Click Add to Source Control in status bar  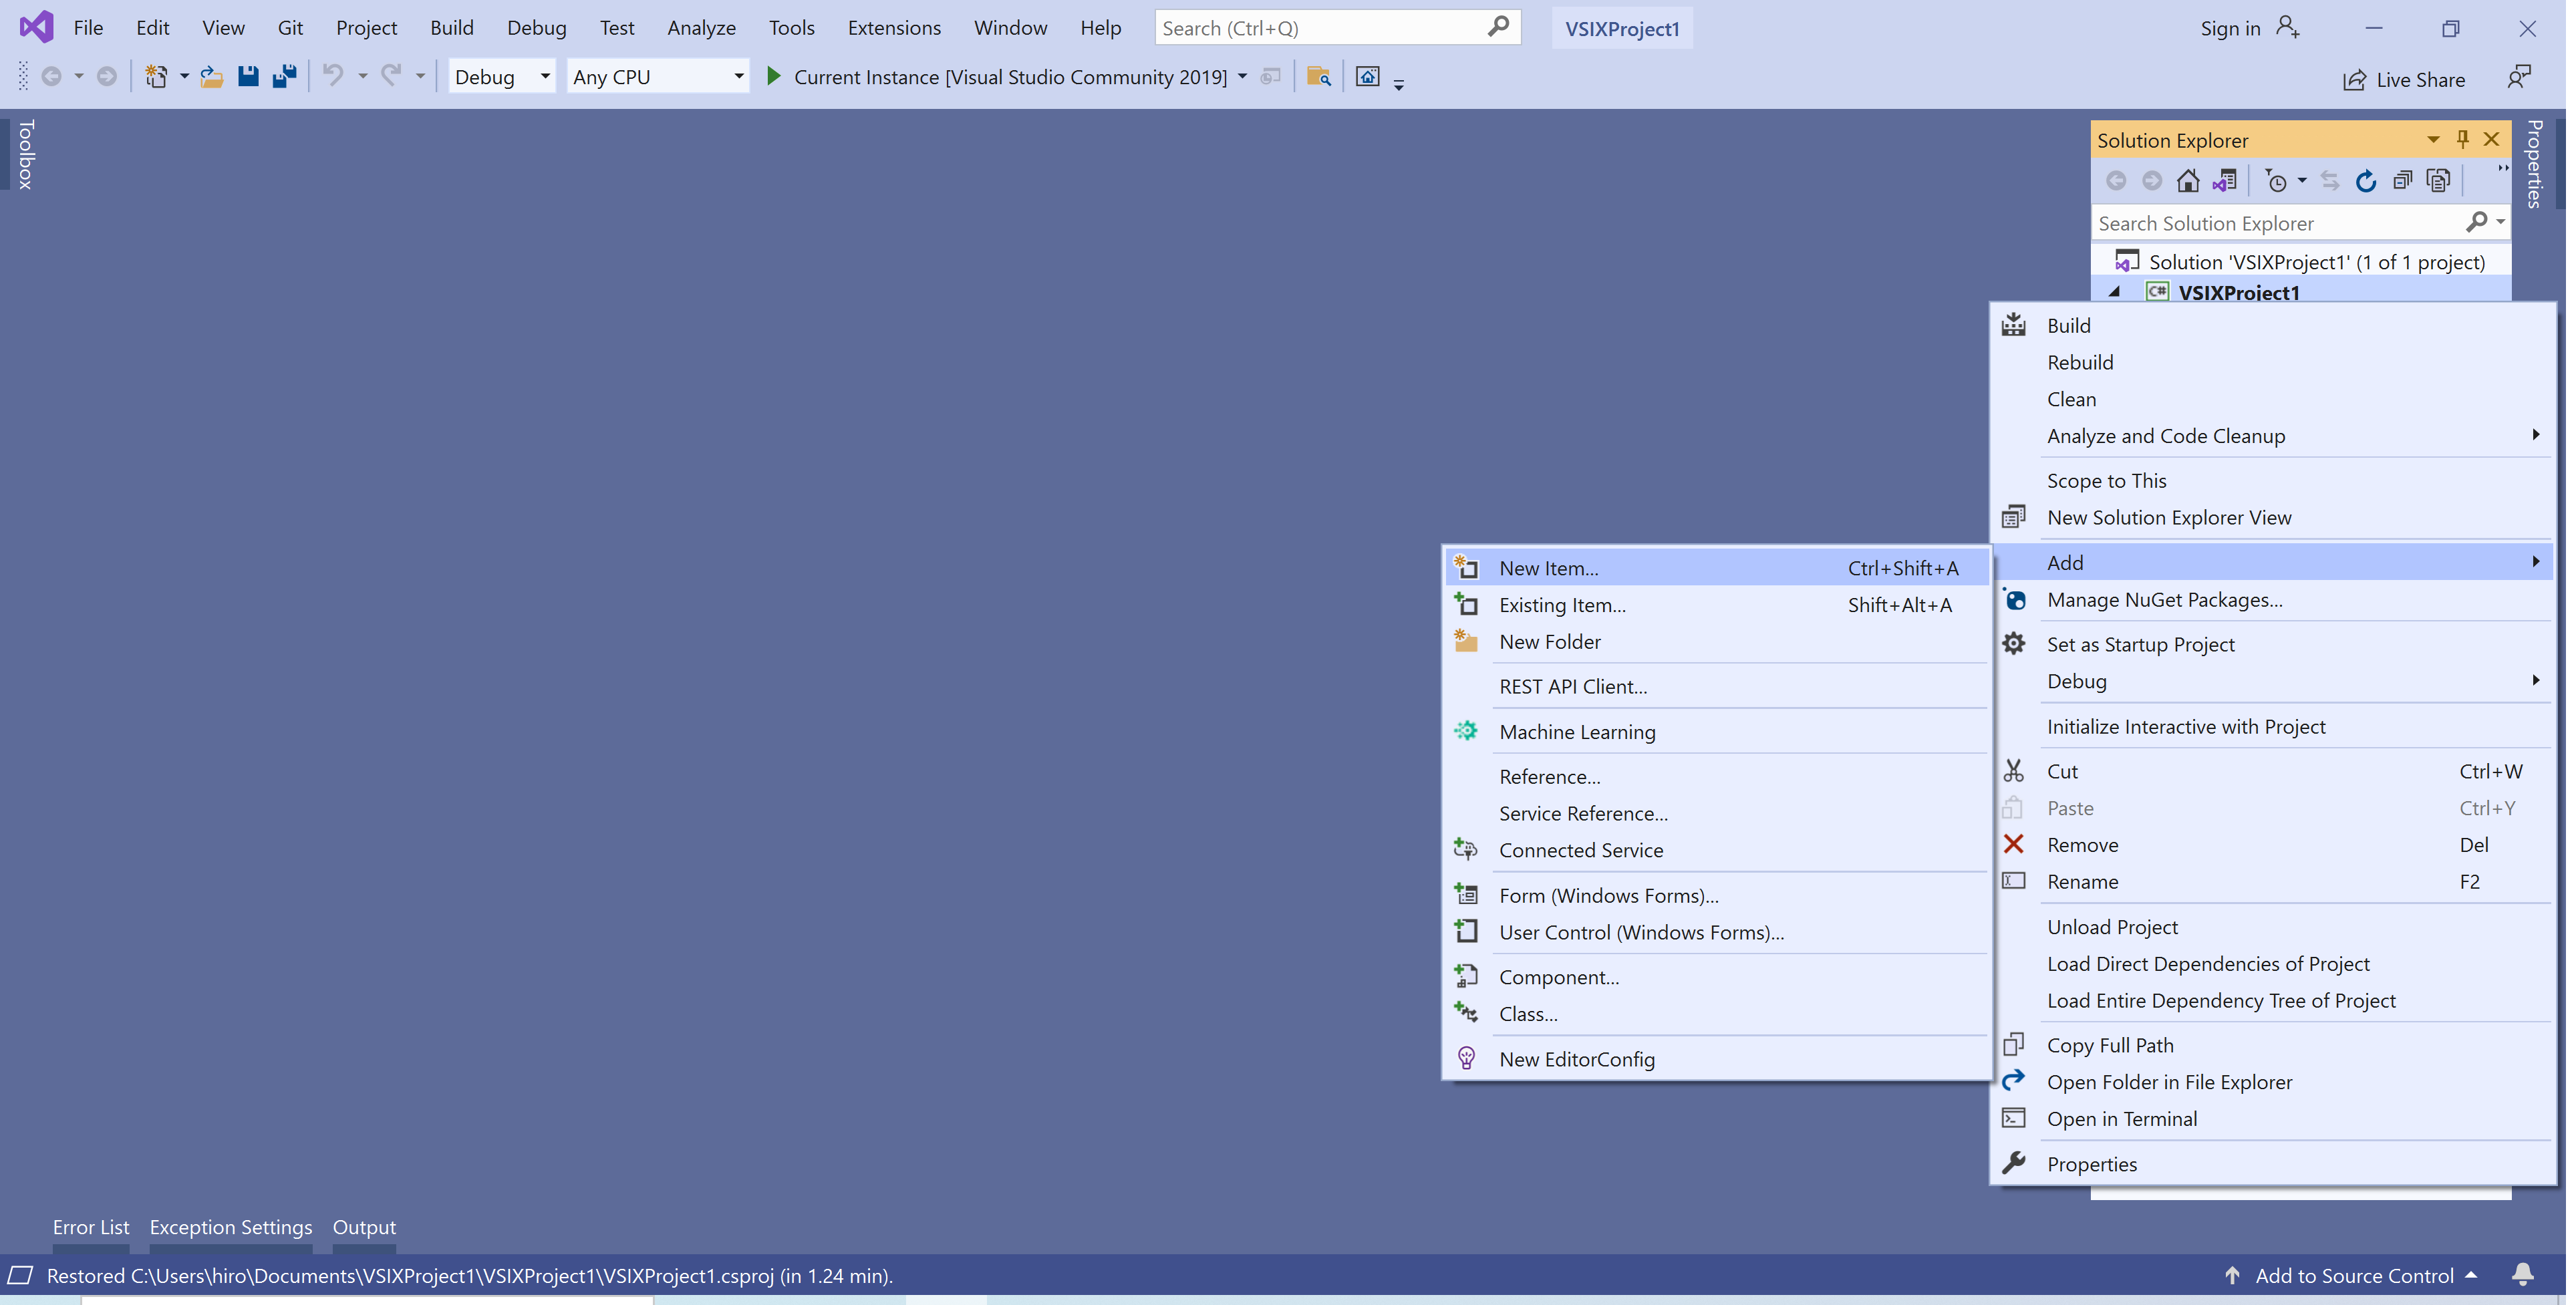click(2353, 1276)
